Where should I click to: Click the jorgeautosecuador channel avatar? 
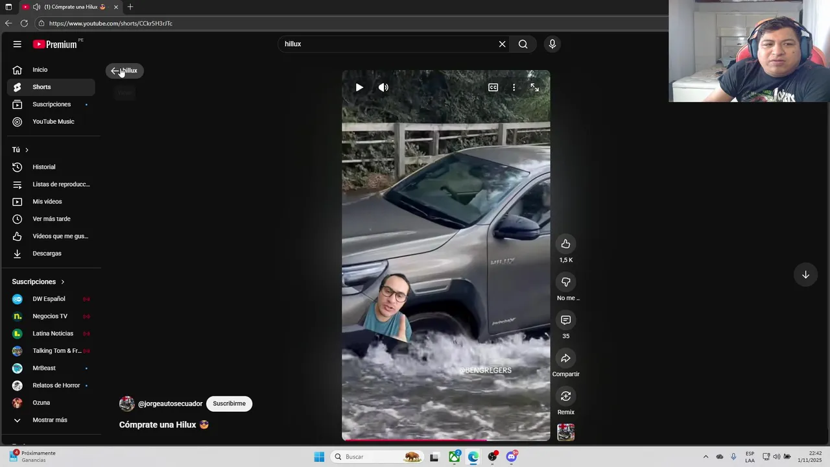point(126,403)
